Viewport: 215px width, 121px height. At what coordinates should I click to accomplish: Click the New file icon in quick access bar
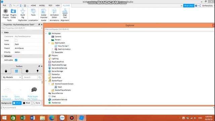[x=10, y=6]
